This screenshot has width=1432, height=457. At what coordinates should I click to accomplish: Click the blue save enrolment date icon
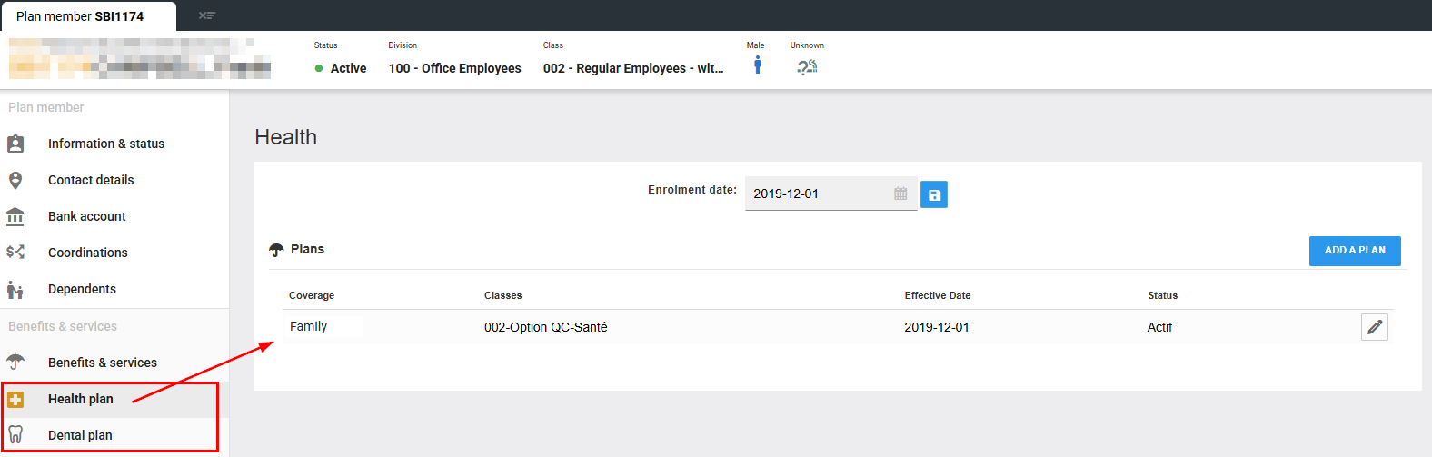pyautogui.click(x=933, y=194)
